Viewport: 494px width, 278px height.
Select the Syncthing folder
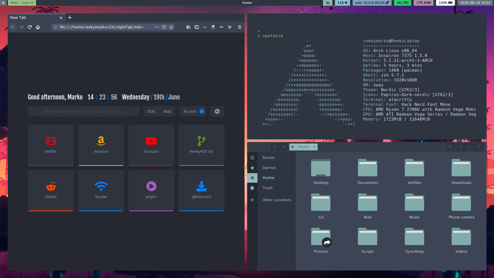click(414, 241)
